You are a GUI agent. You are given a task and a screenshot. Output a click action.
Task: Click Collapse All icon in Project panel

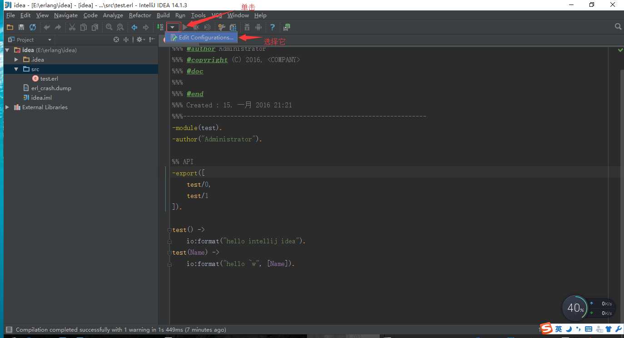click(126, 40)
